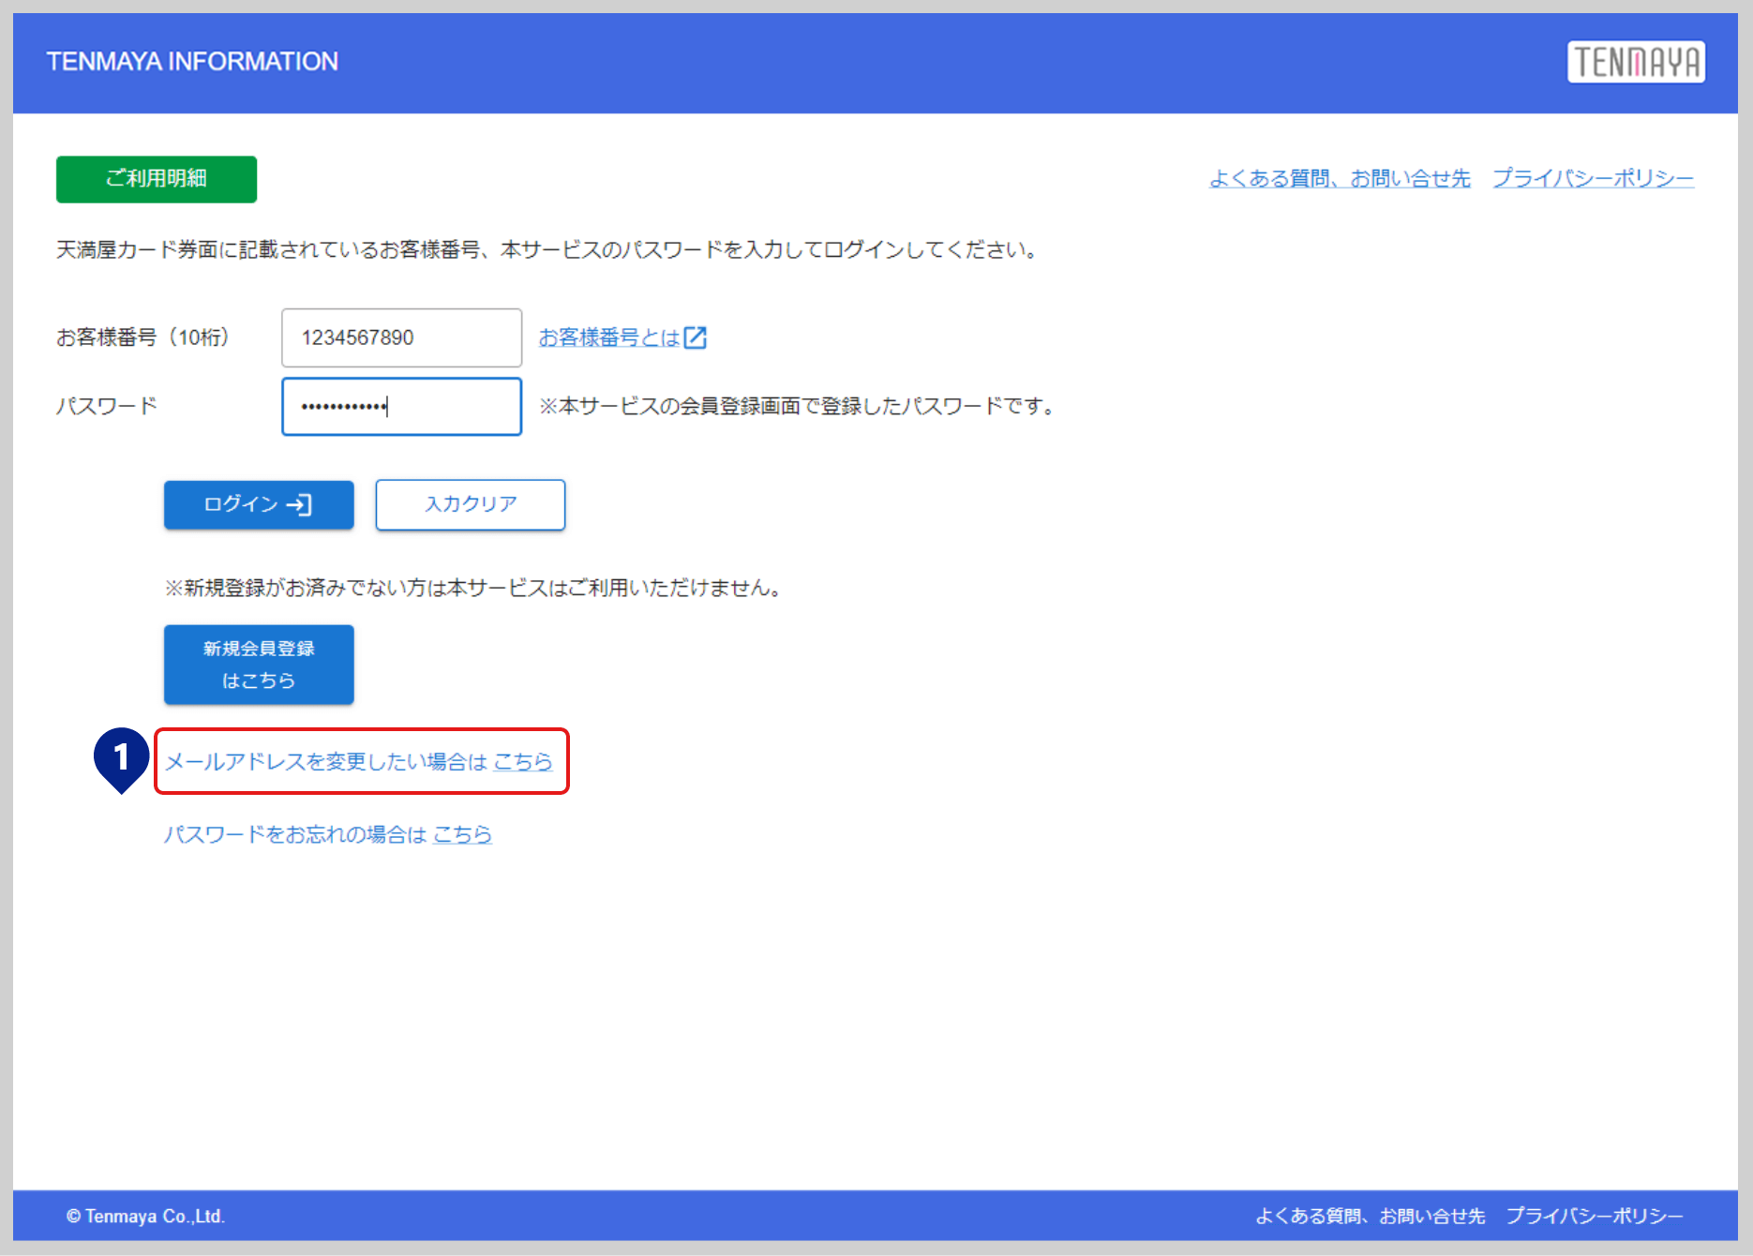The image size is (1753, 1256).
Task: Click the ご利用明細 green button
Action: click(157, 179)
